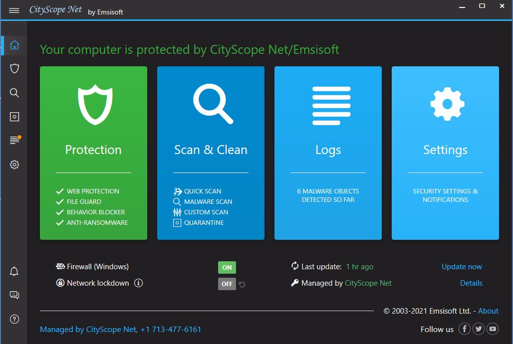Screen dimensions: 513x344
Task: Open the chat messages sidebar icon
Action: pos(14,295)
